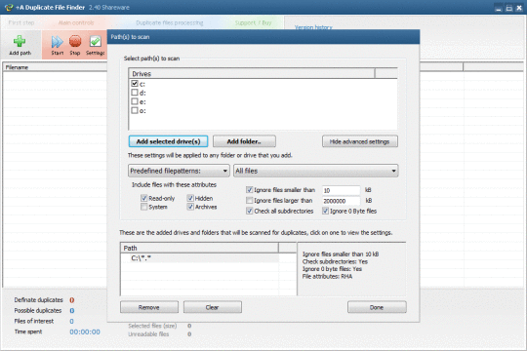527x351 pixels.
Task: Open the Support / Buy tab
Action: (x=253, y=22)
